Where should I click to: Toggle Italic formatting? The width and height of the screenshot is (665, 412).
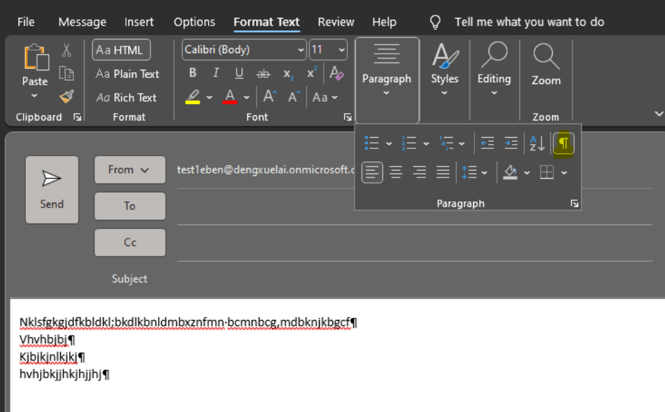pyautogui.click(x=216, y=73)
